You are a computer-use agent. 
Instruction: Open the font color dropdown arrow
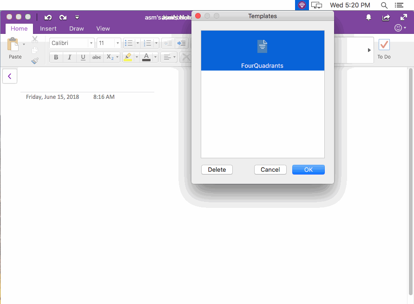pyautogui.click(x=155, y=57)
